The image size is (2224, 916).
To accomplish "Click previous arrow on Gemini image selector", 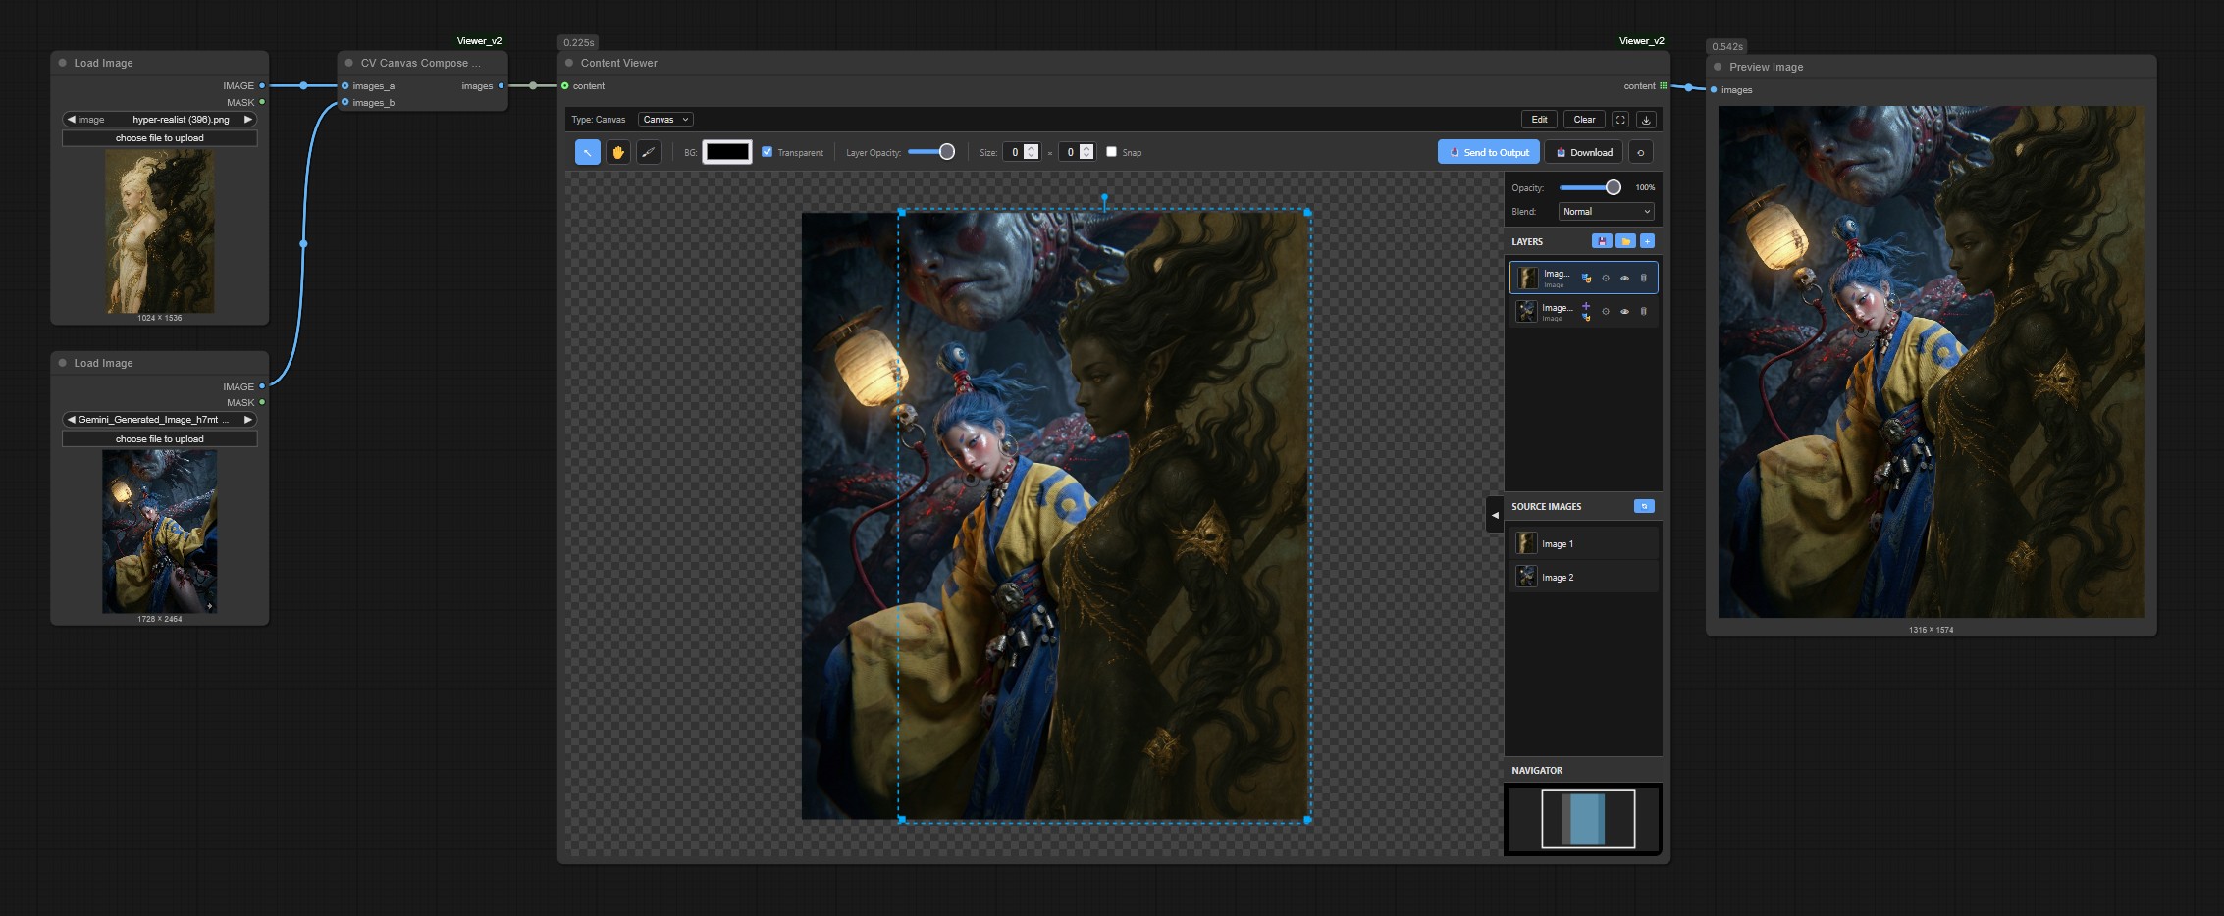I will [x=71, y=420].
